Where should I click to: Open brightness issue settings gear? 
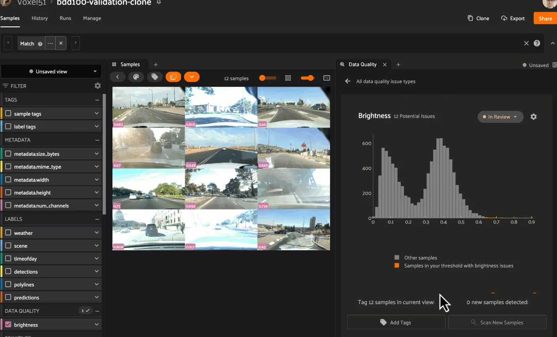pos(534,117)
